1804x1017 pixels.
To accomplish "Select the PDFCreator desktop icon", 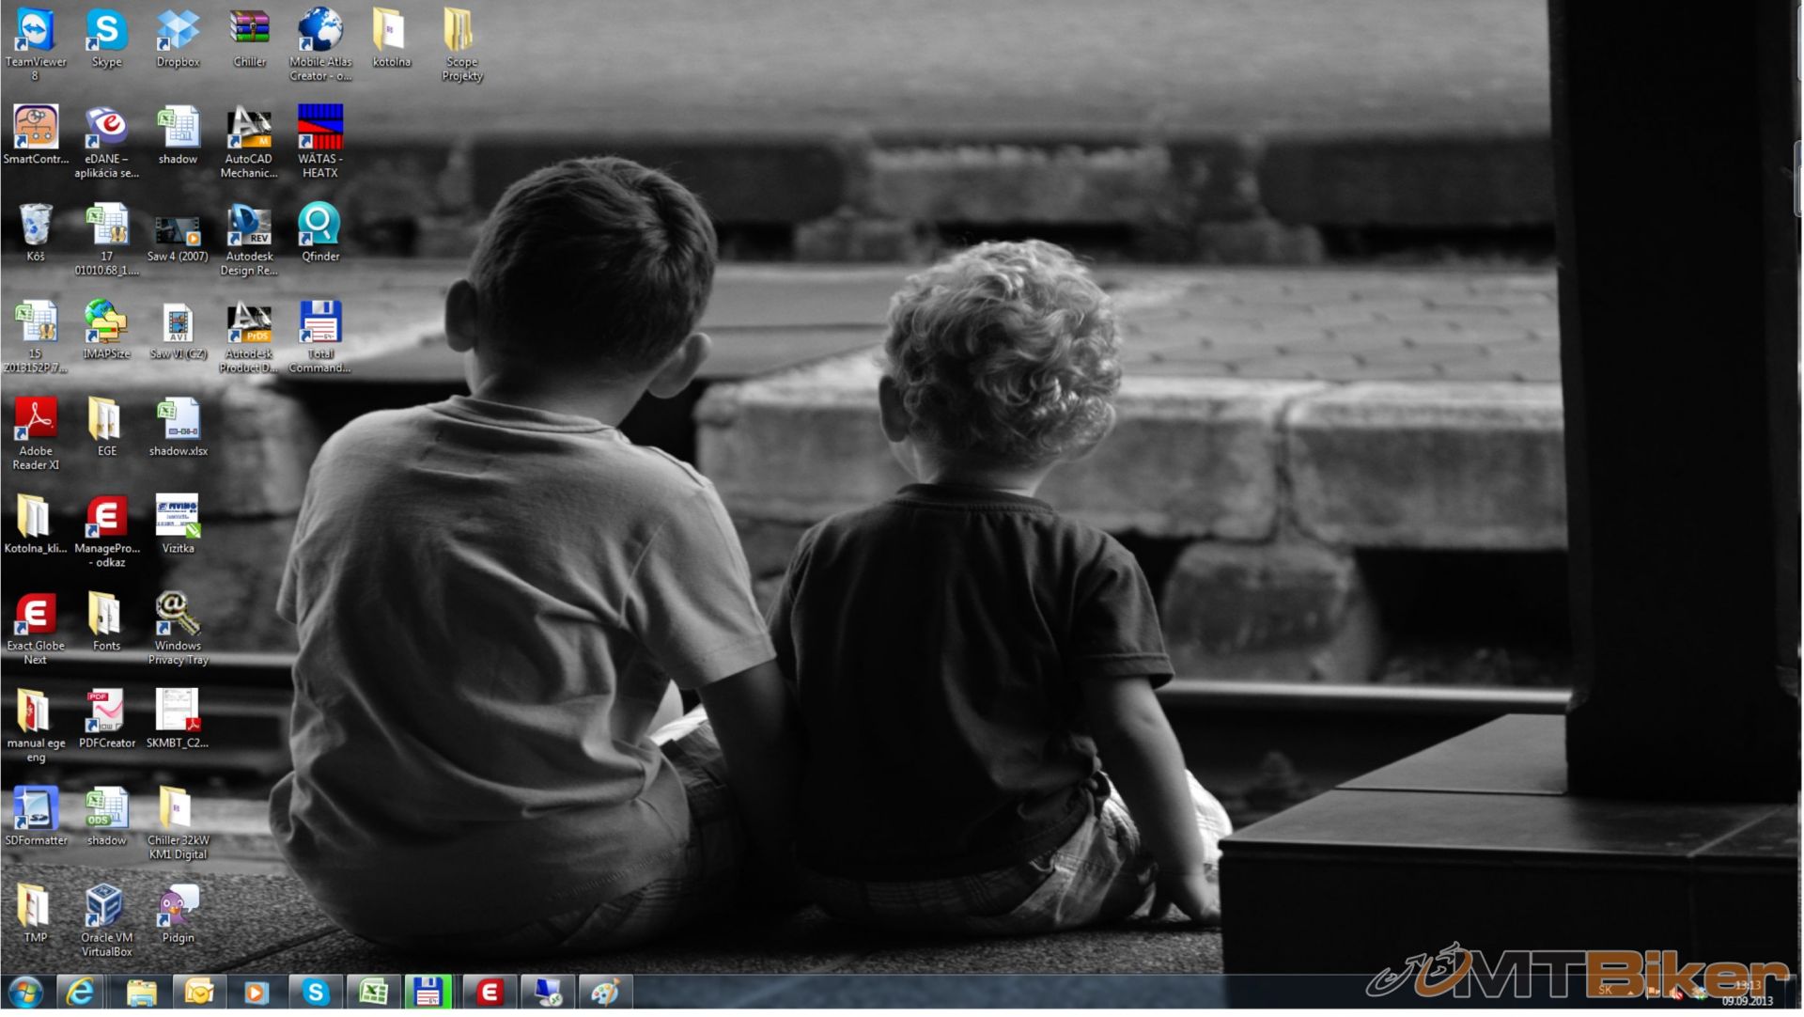I will pos(106,712).
